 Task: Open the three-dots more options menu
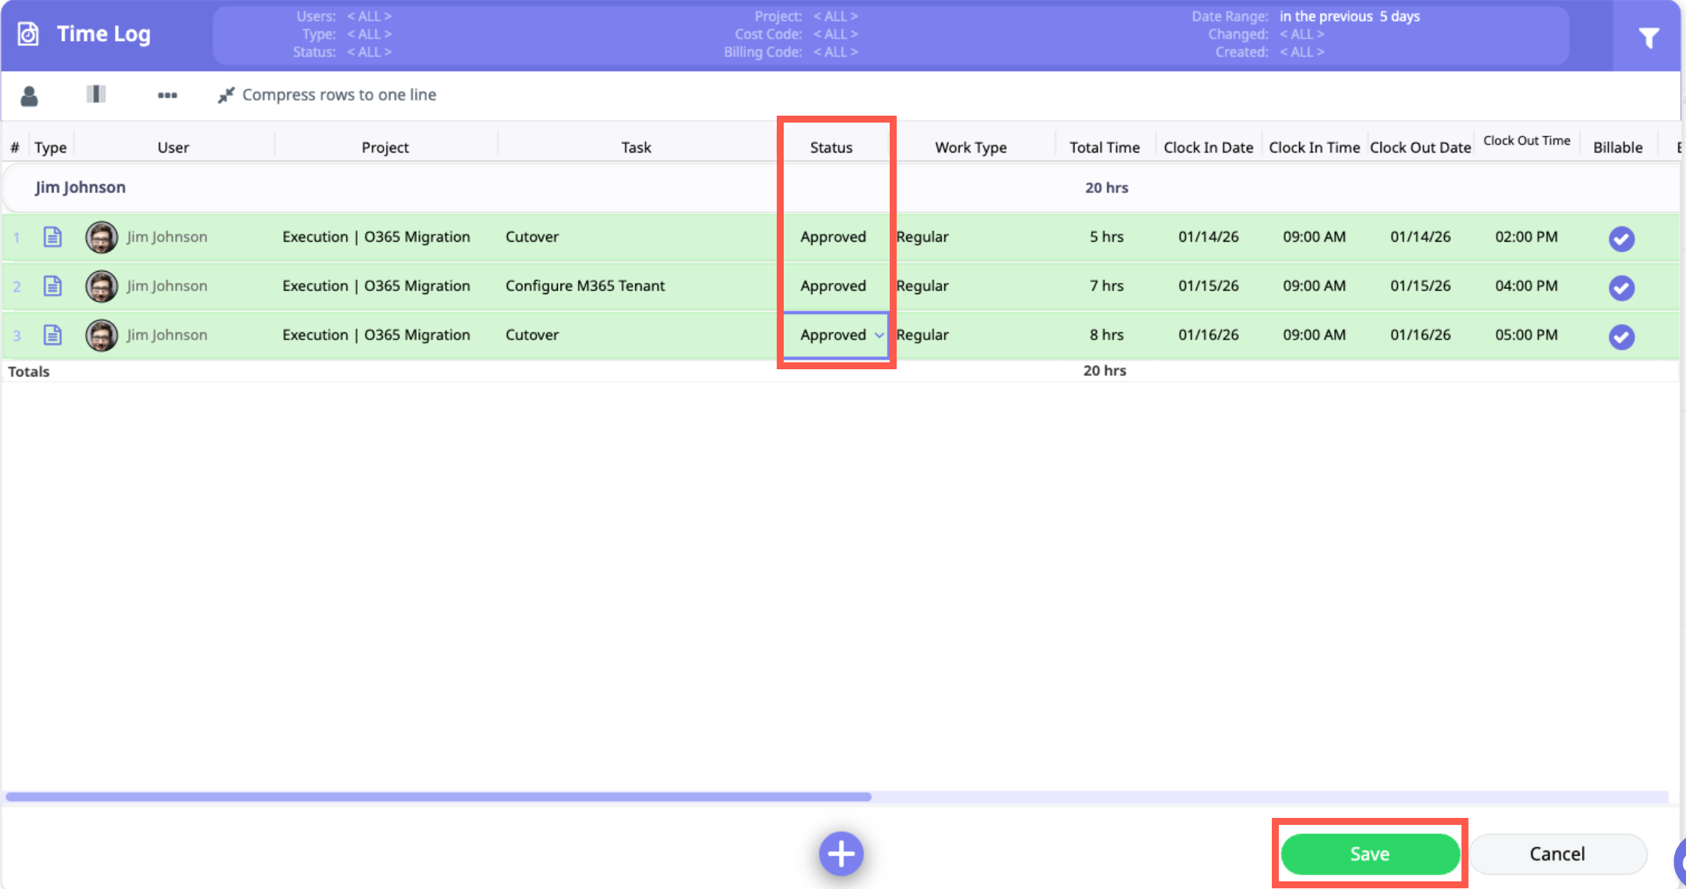click(x=167, y=95)
